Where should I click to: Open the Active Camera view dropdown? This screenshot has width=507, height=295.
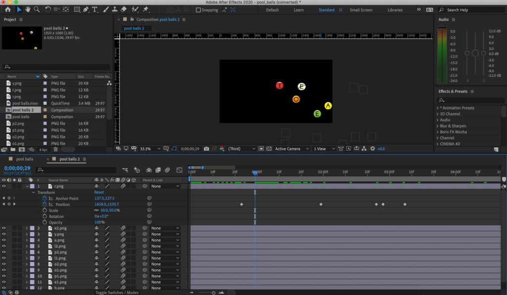click(x=291, y=148)
